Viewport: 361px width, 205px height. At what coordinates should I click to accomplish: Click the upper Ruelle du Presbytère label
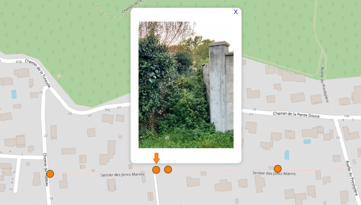pyautogui.click(x=324, y=84)
